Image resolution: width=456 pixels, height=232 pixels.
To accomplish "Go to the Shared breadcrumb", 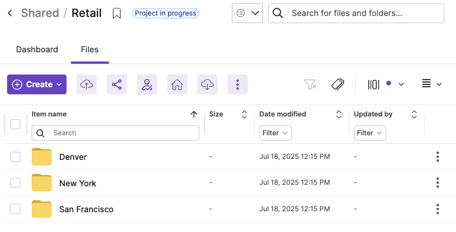I will click(40, 13).
